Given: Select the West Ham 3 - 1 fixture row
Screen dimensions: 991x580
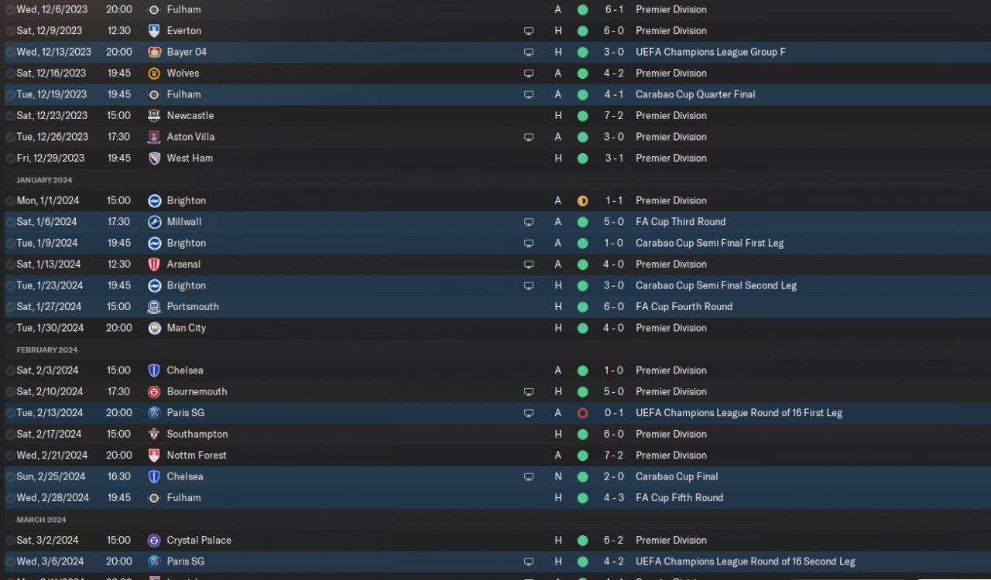Looking at the screenshot, I should [x=495, y=158].
